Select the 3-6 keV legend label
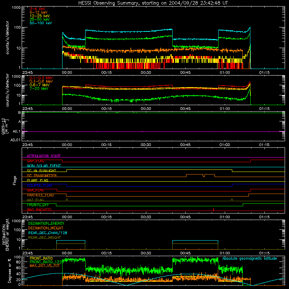Image resolution: width=289 pixels, height=289 pixels. coord(37,9)
